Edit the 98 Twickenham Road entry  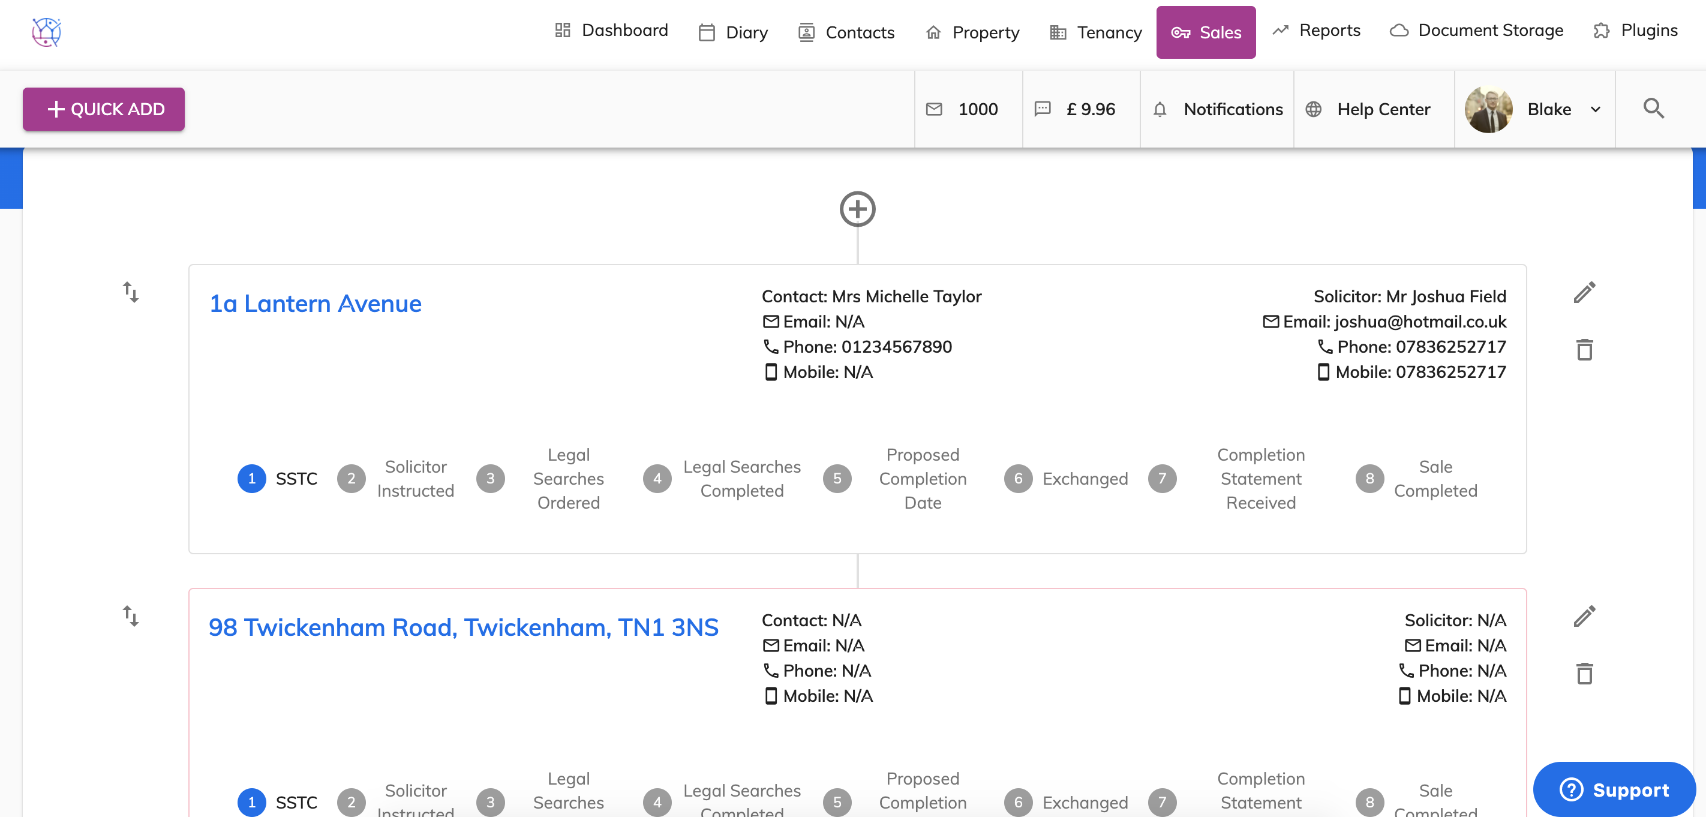tap(1584, 617)
